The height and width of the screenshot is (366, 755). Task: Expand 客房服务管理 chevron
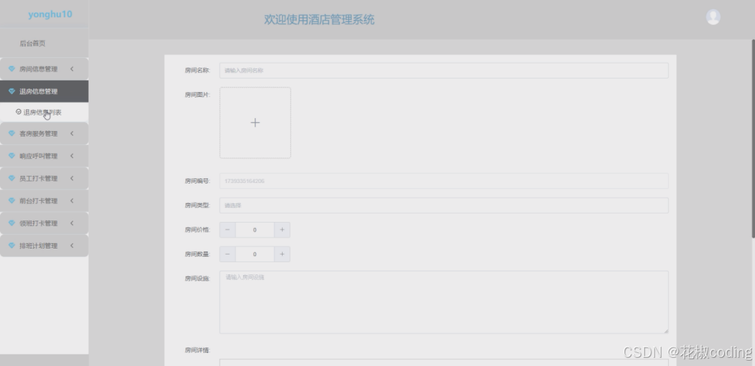pos(72,133)
